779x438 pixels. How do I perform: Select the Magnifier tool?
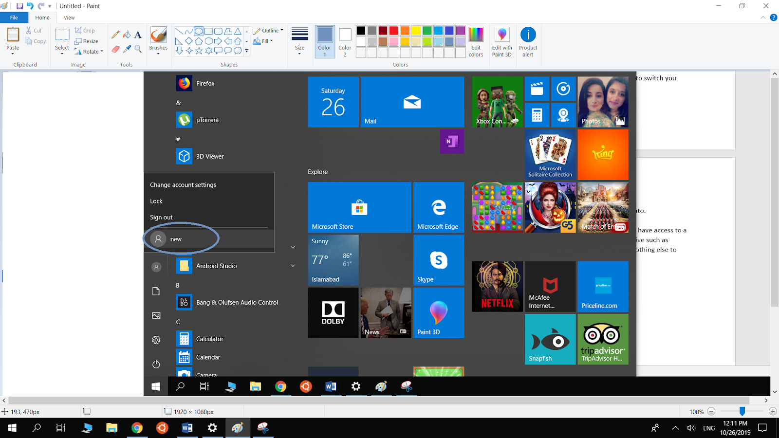(x=138, y=49)
